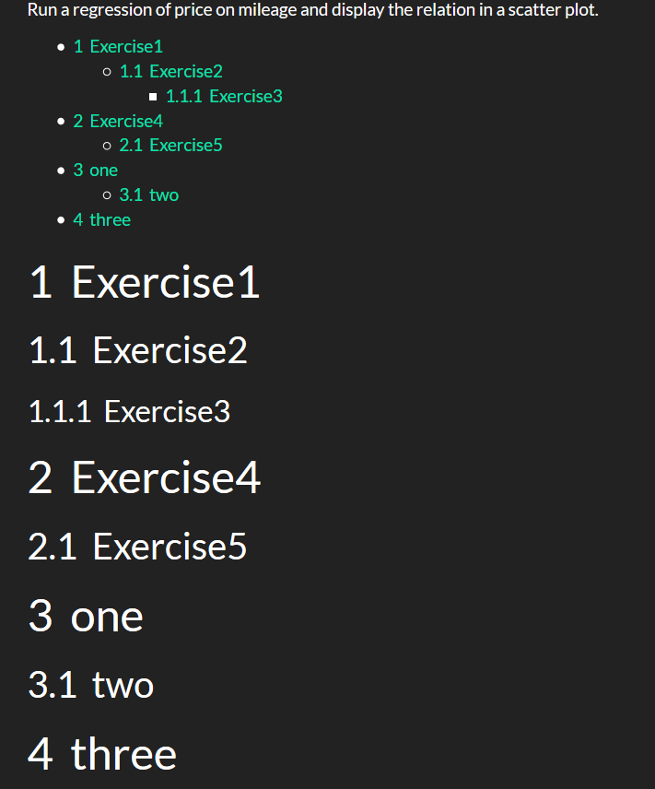This screenshot has height=789, width=655.
Task: Click the regression of price on mileage sentence
Action: 313,11
